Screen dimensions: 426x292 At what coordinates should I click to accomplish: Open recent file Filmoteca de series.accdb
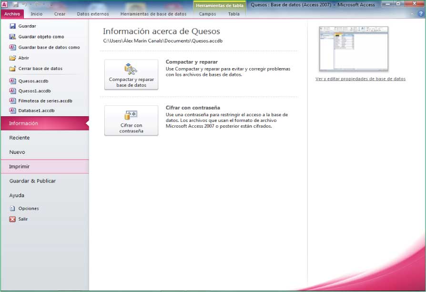pos(45,101)
